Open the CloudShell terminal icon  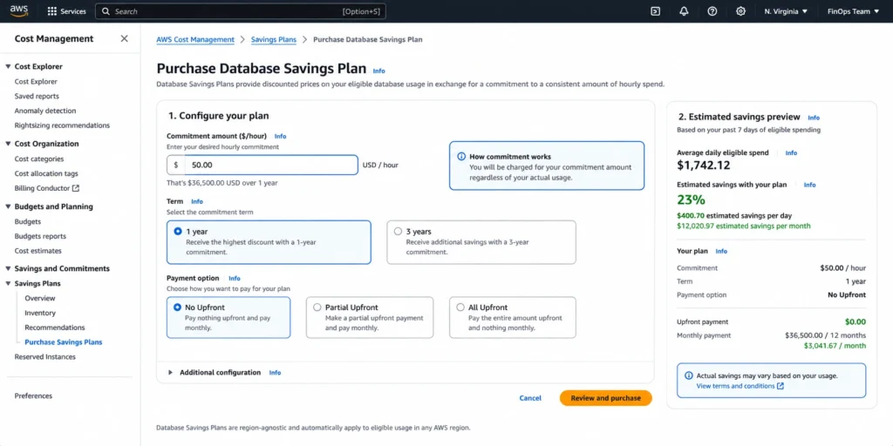pyautogui.click(x=656, y=11)
